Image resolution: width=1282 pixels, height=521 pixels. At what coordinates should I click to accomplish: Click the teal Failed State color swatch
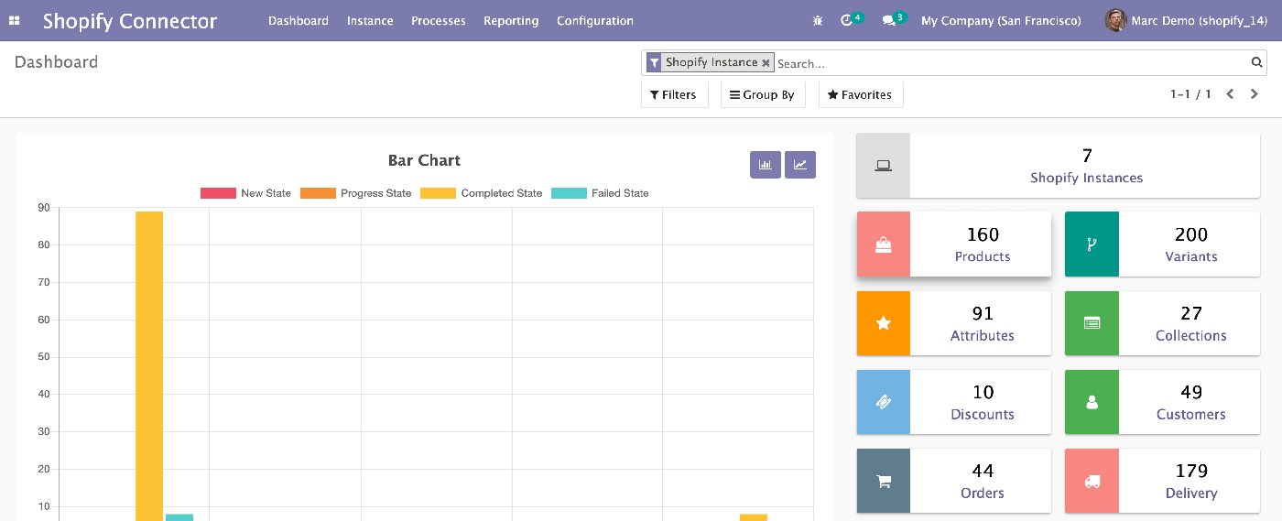(569, 193)
